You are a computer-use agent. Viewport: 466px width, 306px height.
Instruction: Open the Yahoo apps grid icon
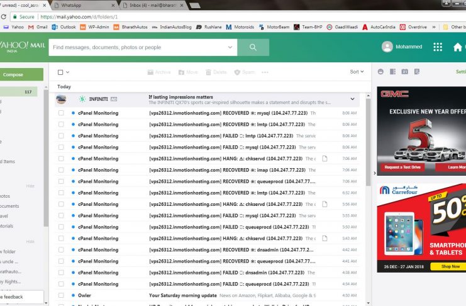(438, 47)
